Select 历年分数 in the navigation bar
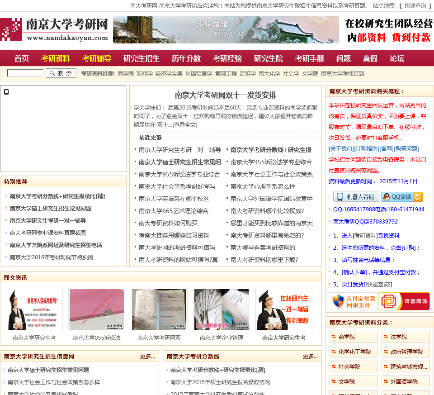The height and width of the screenshot is (395, 434). [x=186, y=58]
